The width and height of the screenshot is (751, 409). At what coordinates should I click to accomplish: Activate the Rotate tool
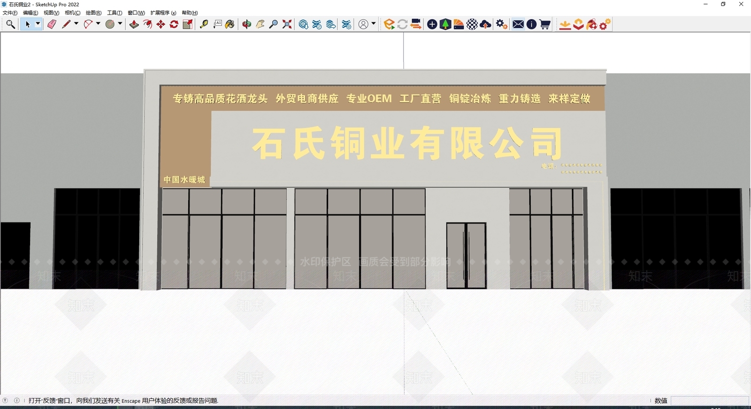pos(174,24)
